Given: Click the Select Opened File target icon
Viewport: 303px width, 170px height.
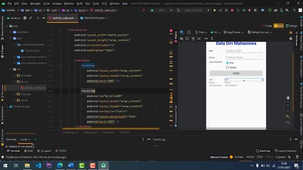Looking at the screenshot, I should pyautogui.click(x=25, y=18).
